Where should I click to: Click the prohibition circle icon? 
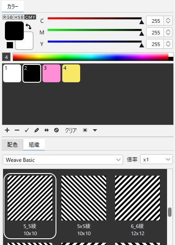tap(56, 130)
